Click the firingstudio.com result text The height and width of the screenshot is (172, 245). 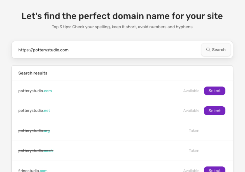click(33, 170)
